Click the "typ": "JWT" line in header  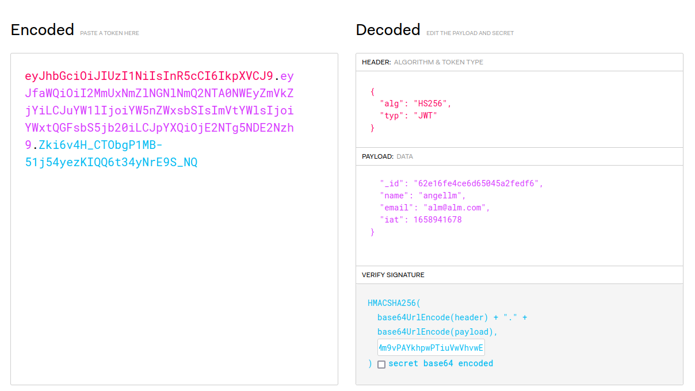pos(408,116)
